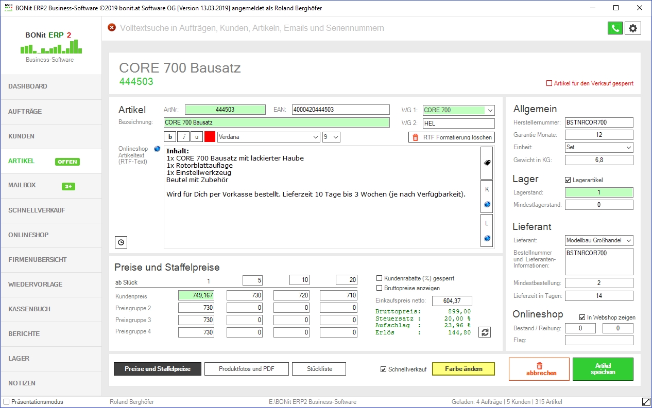Viewport: 652px width, 408px height.
Task: Open MAILBOX in the sidebar
Action: [x=50, y=186]
